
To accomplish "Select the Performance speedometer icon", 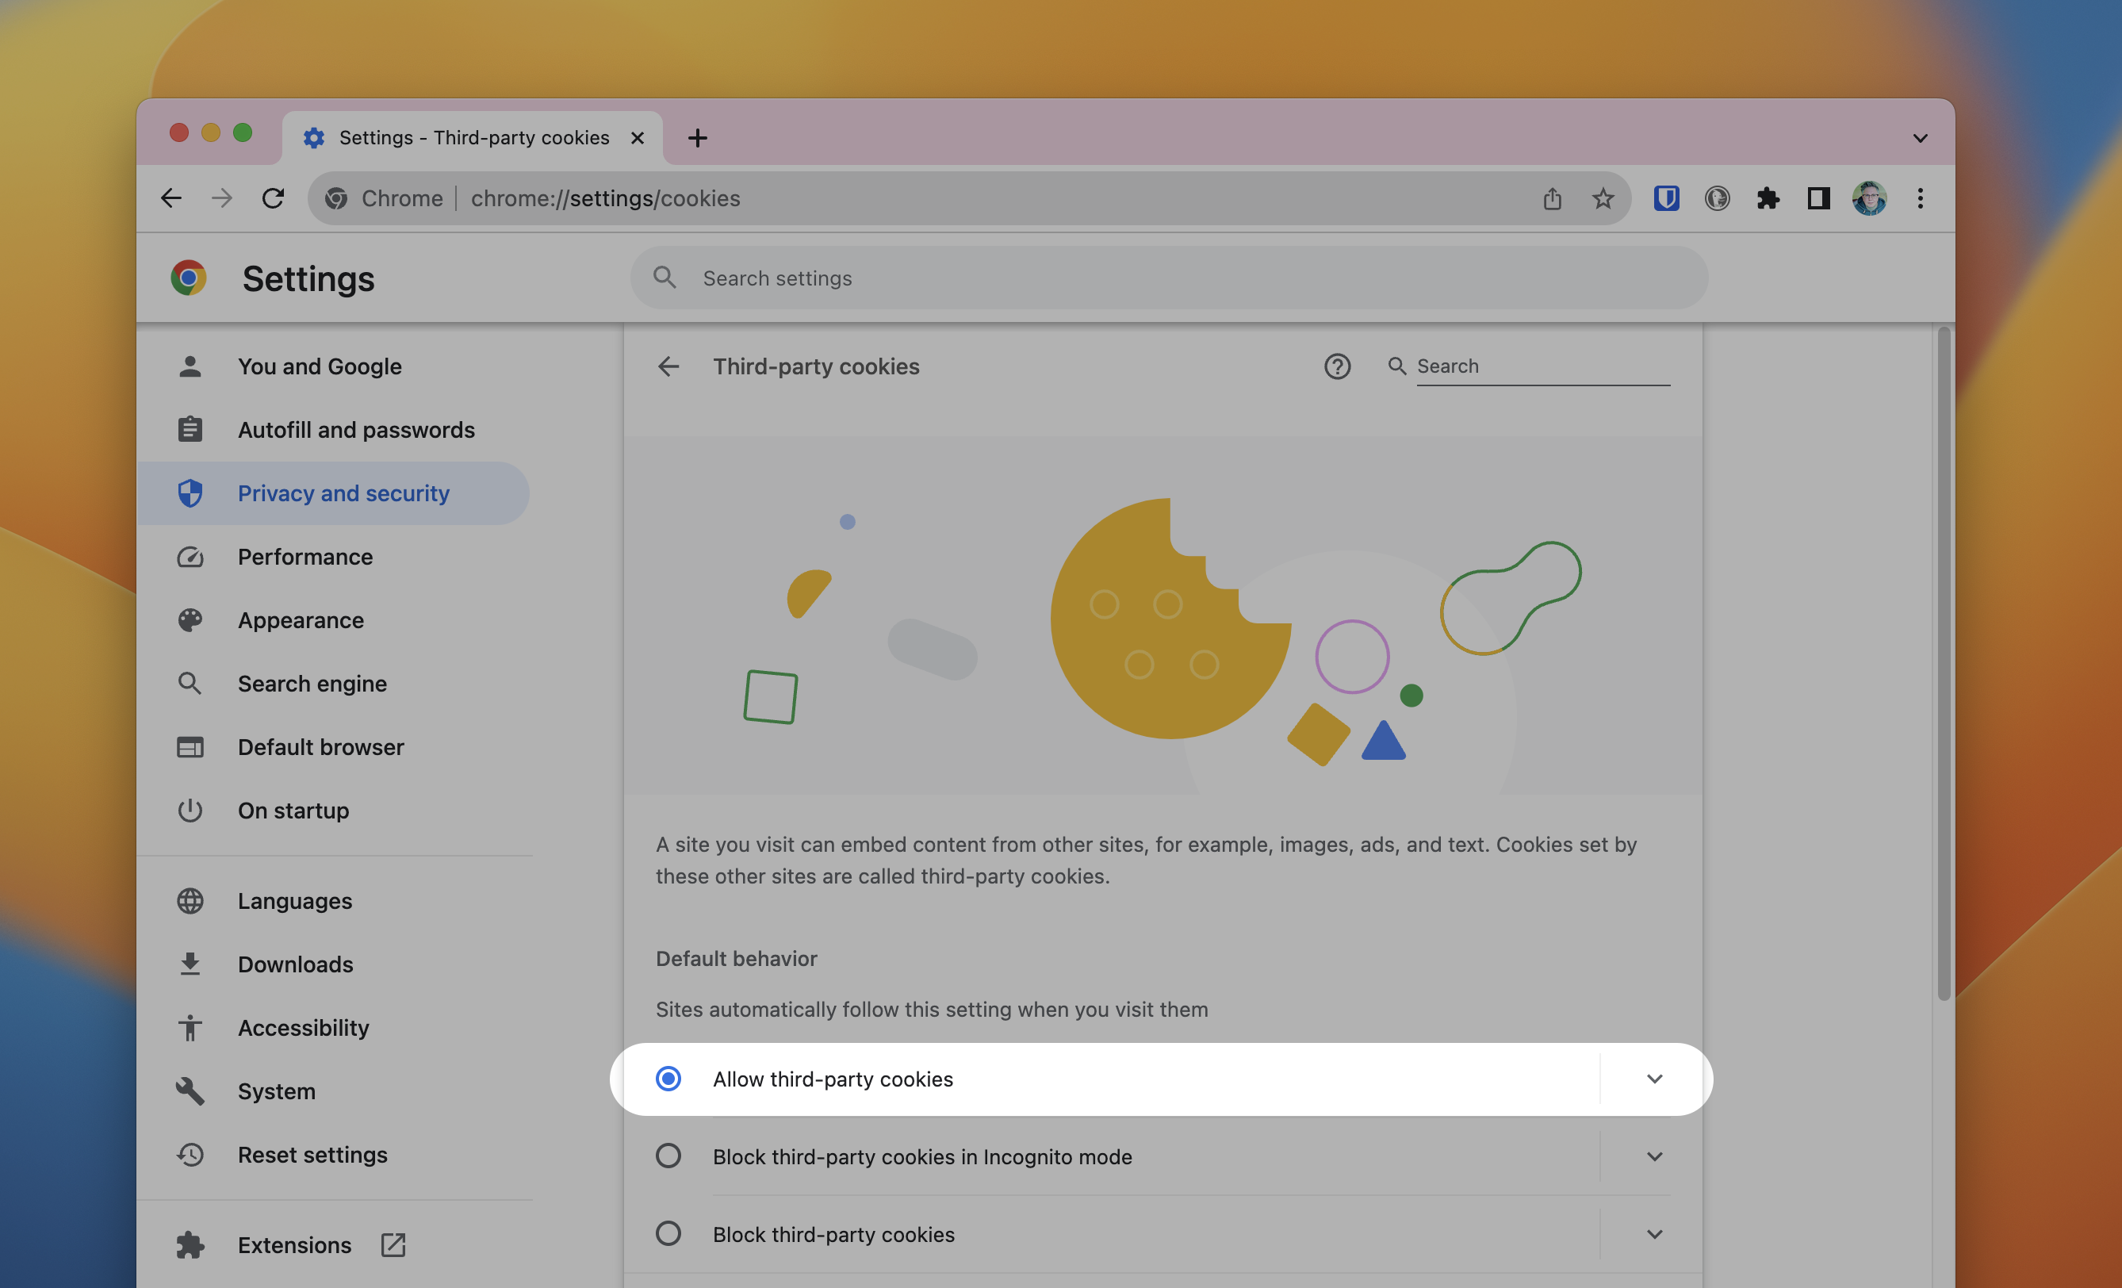I will pyautogui.click(x=190, y=557).
